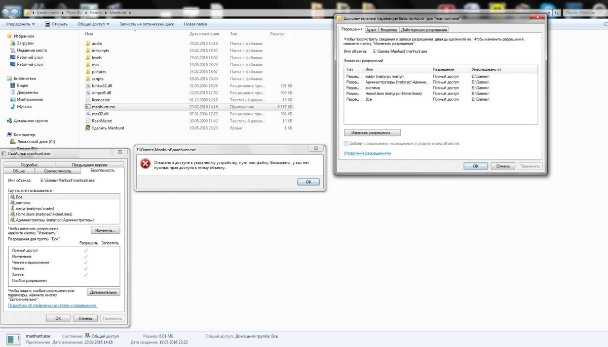Sort by the Имя column header
This screenshot has width=608, height=347.
point(89,34)
